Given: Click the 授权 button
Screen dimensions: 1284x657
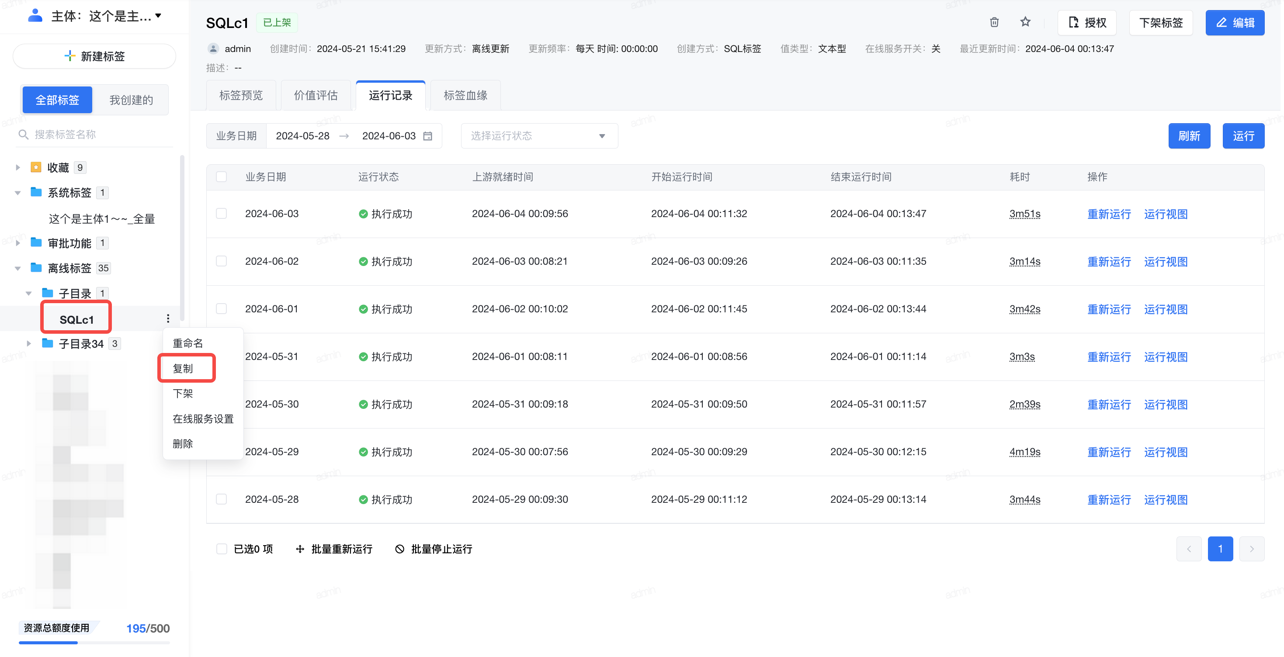Looking at the screenshot, I should click(x=1086, y=22).
